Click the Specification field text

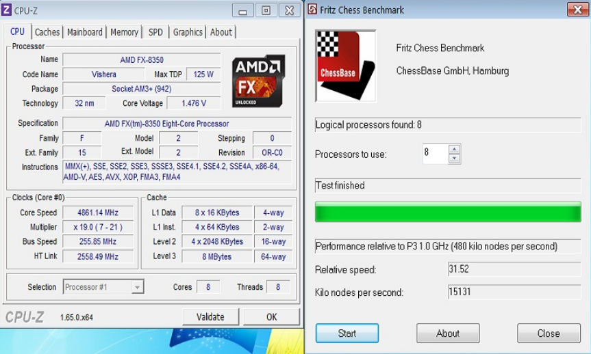click(x=177, y=124)
